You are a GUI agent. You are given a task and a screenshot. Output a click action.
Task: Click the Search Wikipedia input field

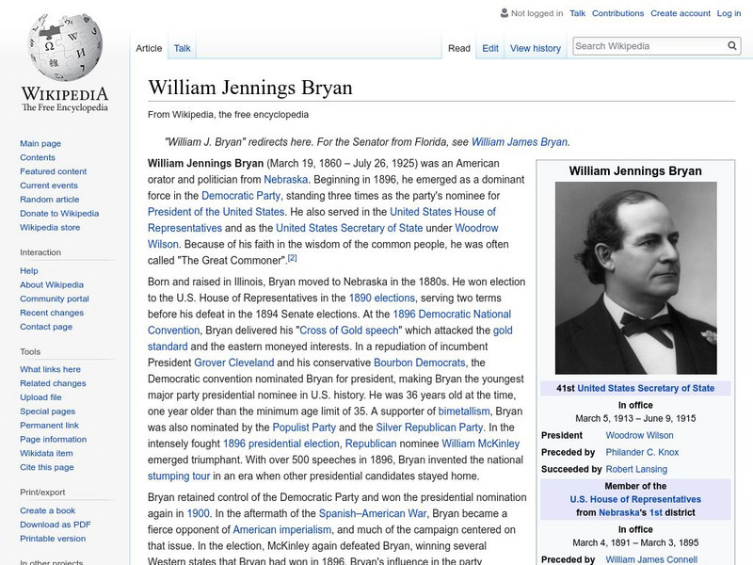pos(649,43)
